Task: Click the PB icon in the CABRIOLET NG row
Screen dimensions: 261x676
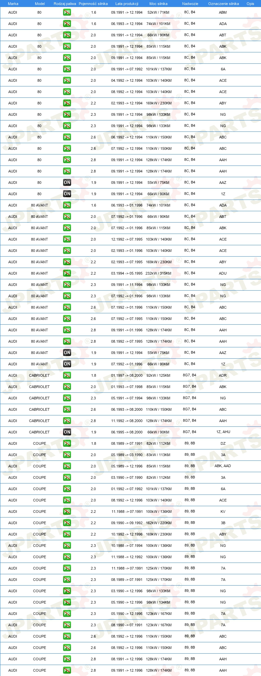Action: (x=67, y=398)
